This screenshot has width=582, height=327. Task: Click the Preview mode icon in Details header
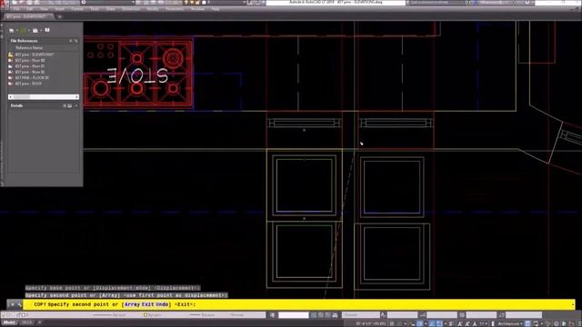pyautogui.click(x=70, y=105)
